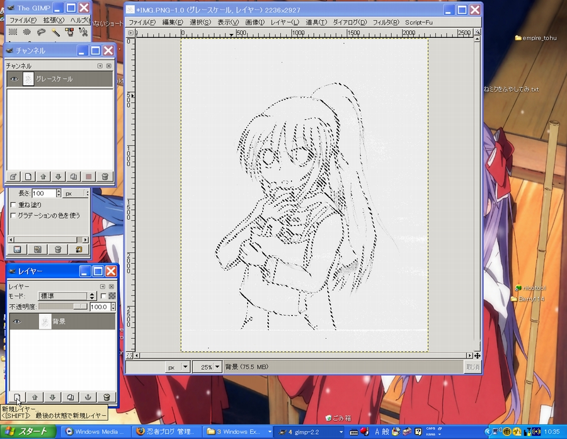Screen dimensions: 567x439
Task: Open 表示 menu in image window
Action: (x=228, y=23)
